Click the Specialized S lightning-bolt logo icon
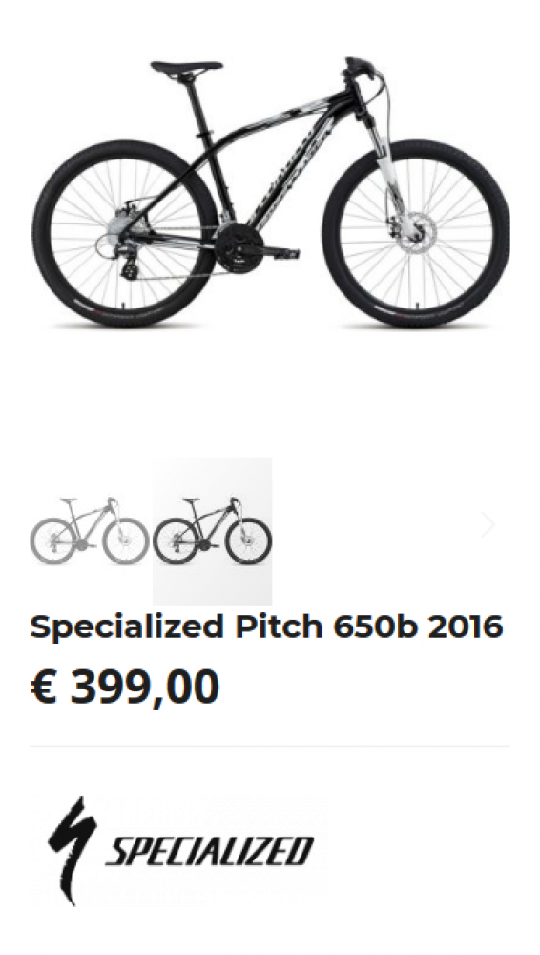Image resolution: width=540 pixels, height=955 pixels. pos(72,851)
